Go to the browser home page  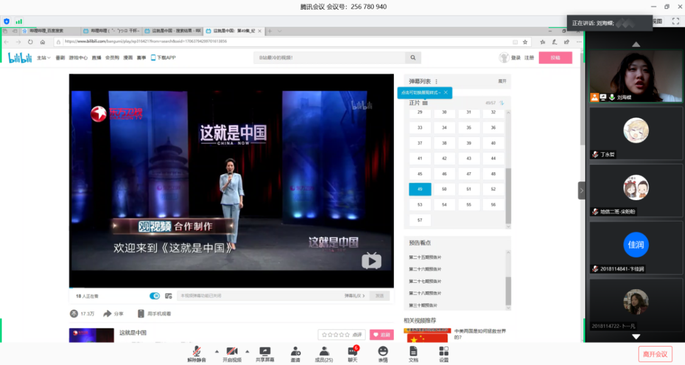[43, 42]
